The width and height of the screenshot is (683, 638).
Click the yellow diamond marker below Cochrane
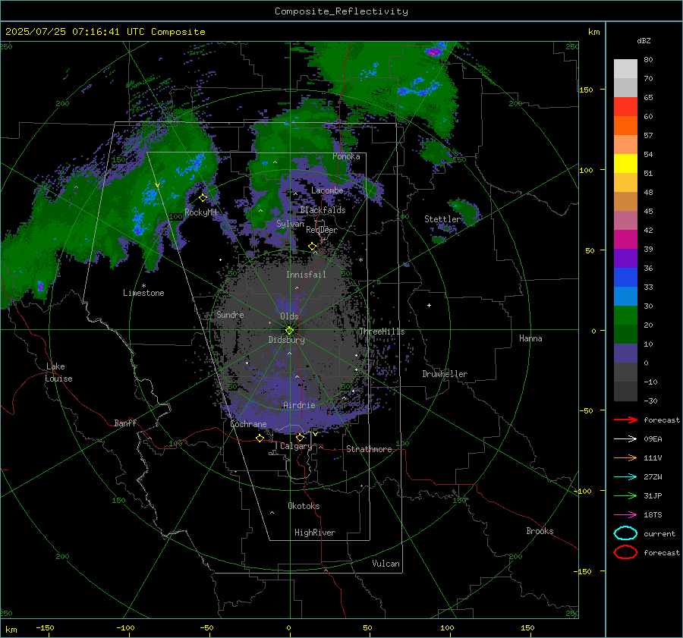[x=260, y=438]
